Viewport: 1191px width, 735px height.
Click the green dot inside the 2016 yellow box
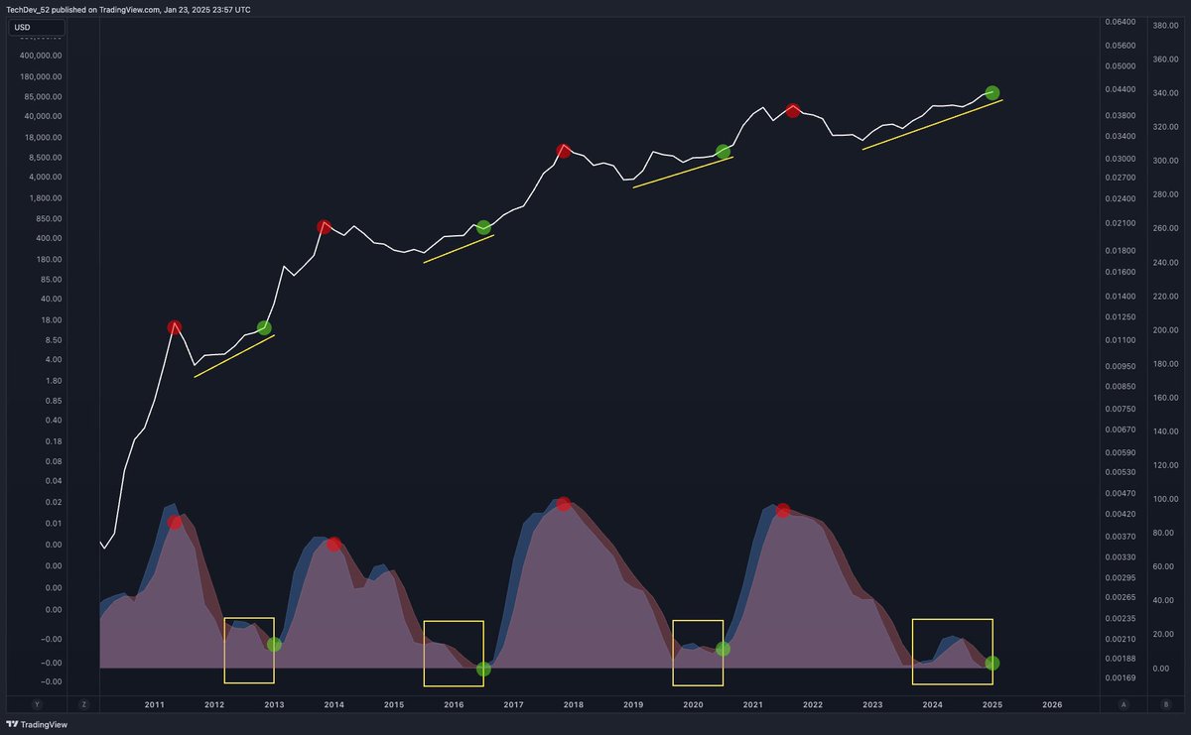point(483,670)
